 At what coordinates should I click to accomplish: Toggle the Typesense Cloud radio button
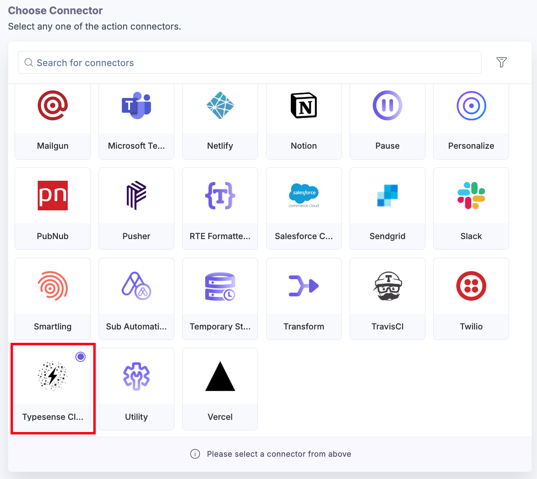[x=81, y=357]
